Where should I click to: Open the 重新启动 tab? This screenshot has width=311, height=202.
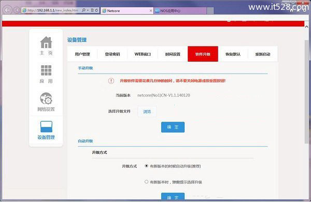tap(263, 54)
